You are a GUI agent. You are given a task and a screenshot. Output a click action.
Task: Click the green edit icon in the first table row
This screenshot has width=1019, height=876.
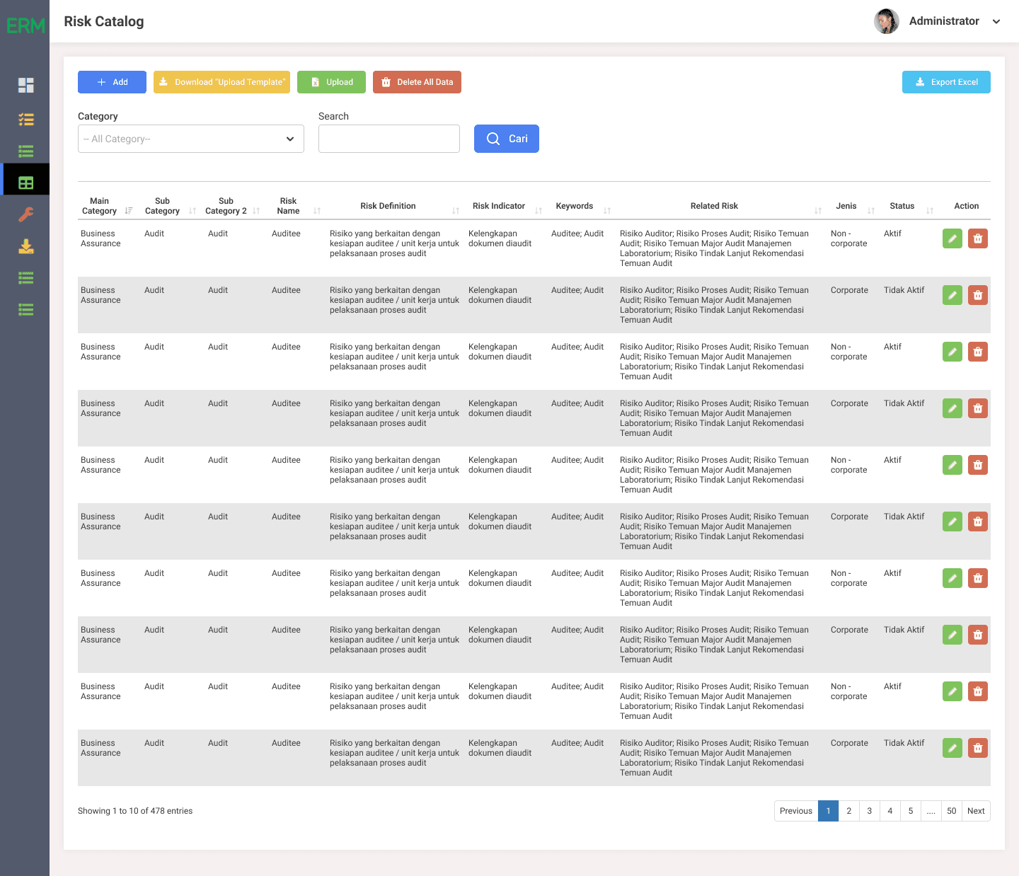coord(952,238)
